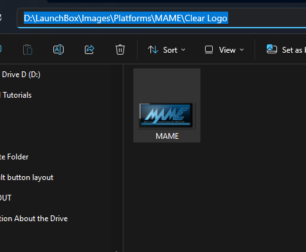Select the MAME image thumbnail
This screenshot has height=252, width=306.
(x=166, y=115)
